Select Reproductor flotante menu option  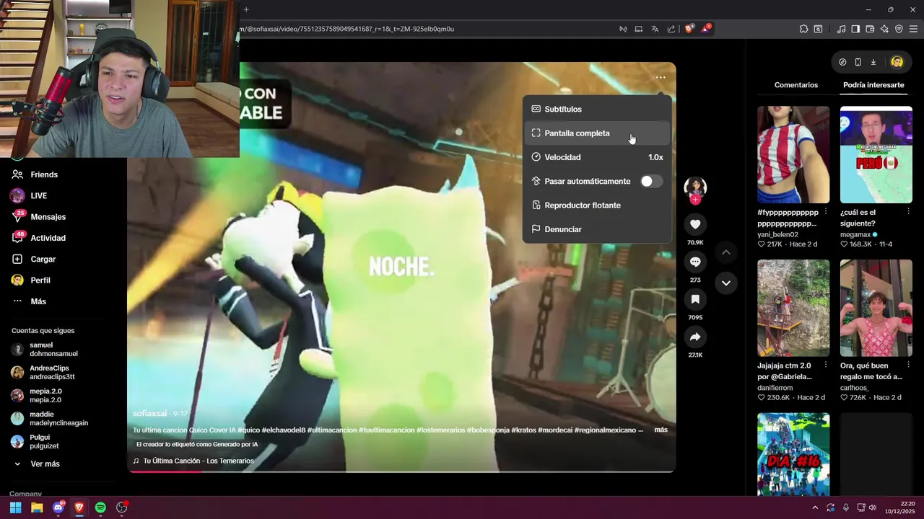597,205
